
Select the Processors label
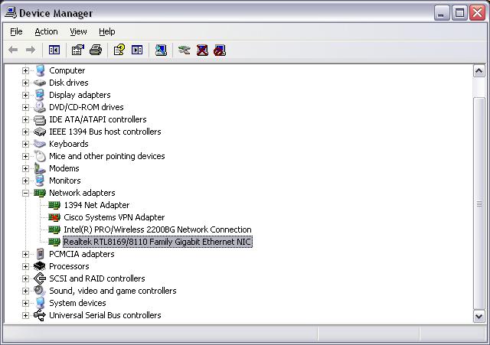69,266
